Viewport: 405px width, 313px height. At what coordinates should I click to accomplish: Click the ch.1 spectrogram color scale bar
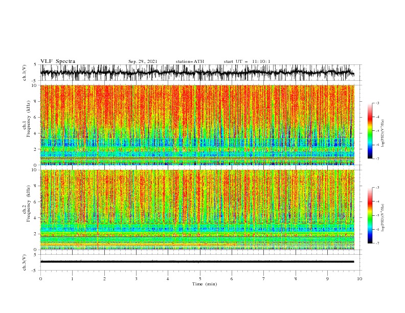click(370, 131)
